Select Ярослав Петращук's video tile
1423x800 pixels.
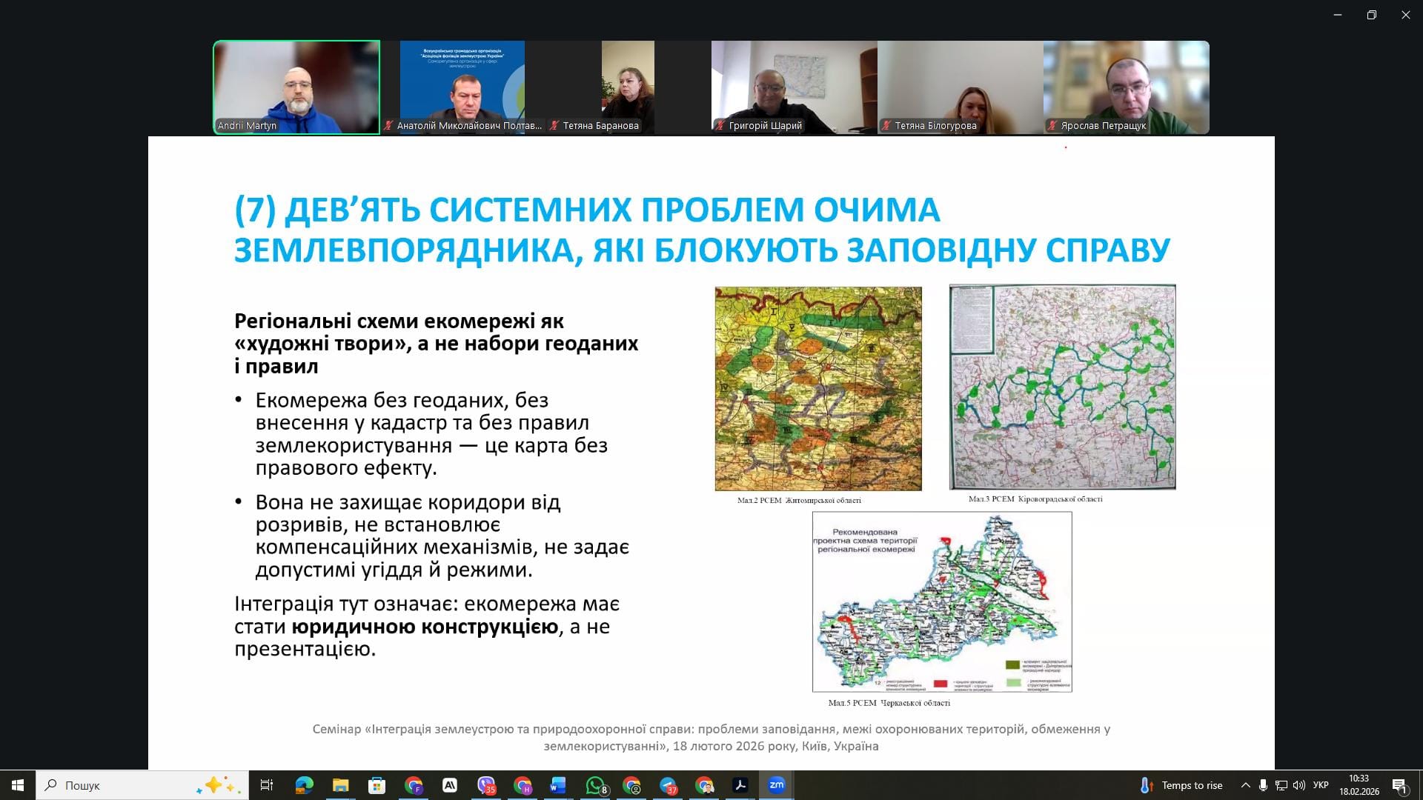point(1126,87)
